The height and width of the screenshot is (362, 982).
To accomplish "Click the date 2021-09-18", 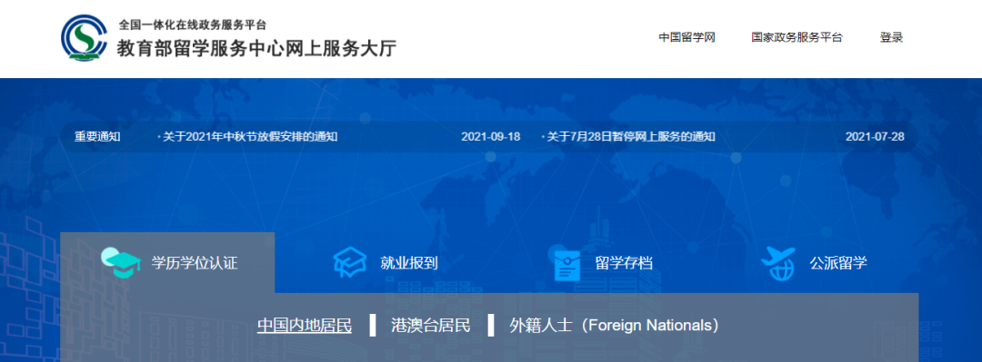I will (x=491, y=136).
